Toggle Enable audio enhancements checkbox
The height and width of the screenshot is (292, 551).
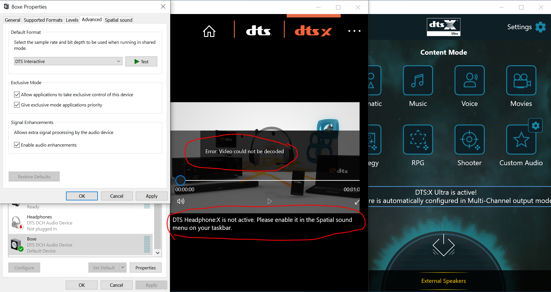17,145
